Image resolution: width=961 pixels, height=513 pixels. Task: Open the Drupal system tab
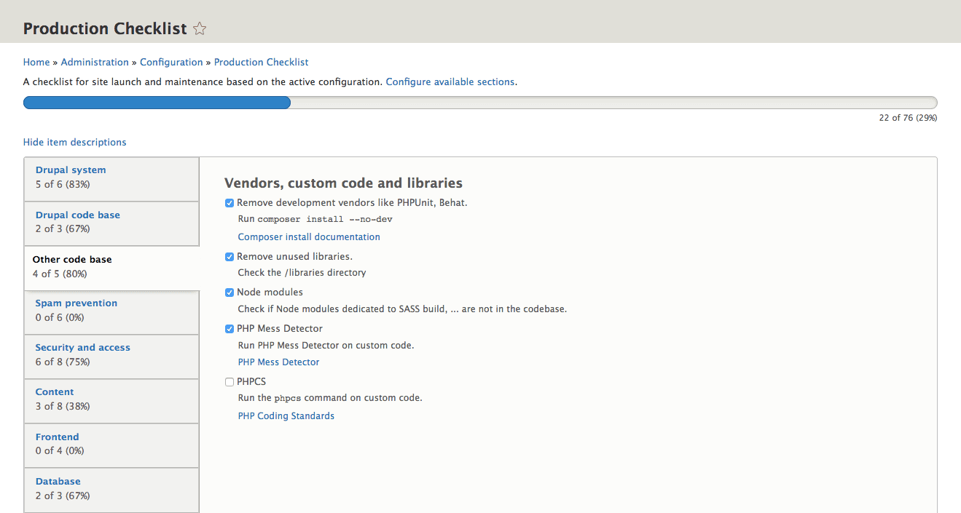(x=71, y=170)
